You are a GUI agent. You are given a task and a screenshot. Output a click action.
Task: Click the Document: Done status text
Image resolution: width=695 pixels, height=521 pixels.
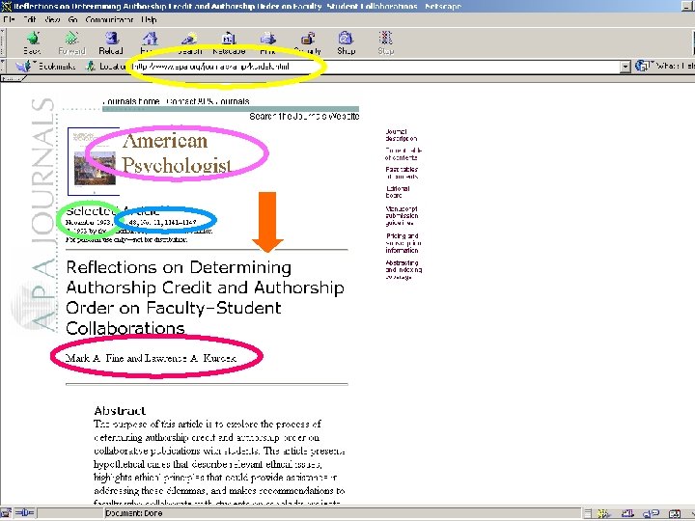click(x=133, y=513)
